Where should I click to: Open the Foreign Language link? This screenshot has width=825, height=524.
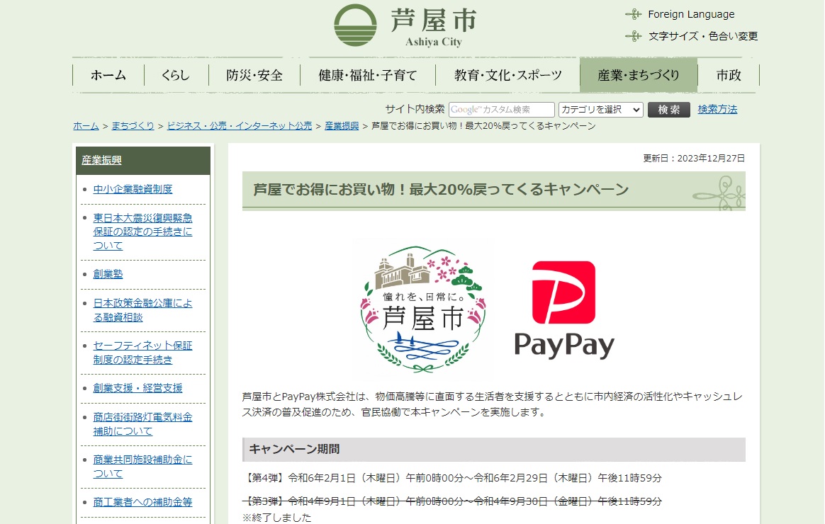[691, 14]
